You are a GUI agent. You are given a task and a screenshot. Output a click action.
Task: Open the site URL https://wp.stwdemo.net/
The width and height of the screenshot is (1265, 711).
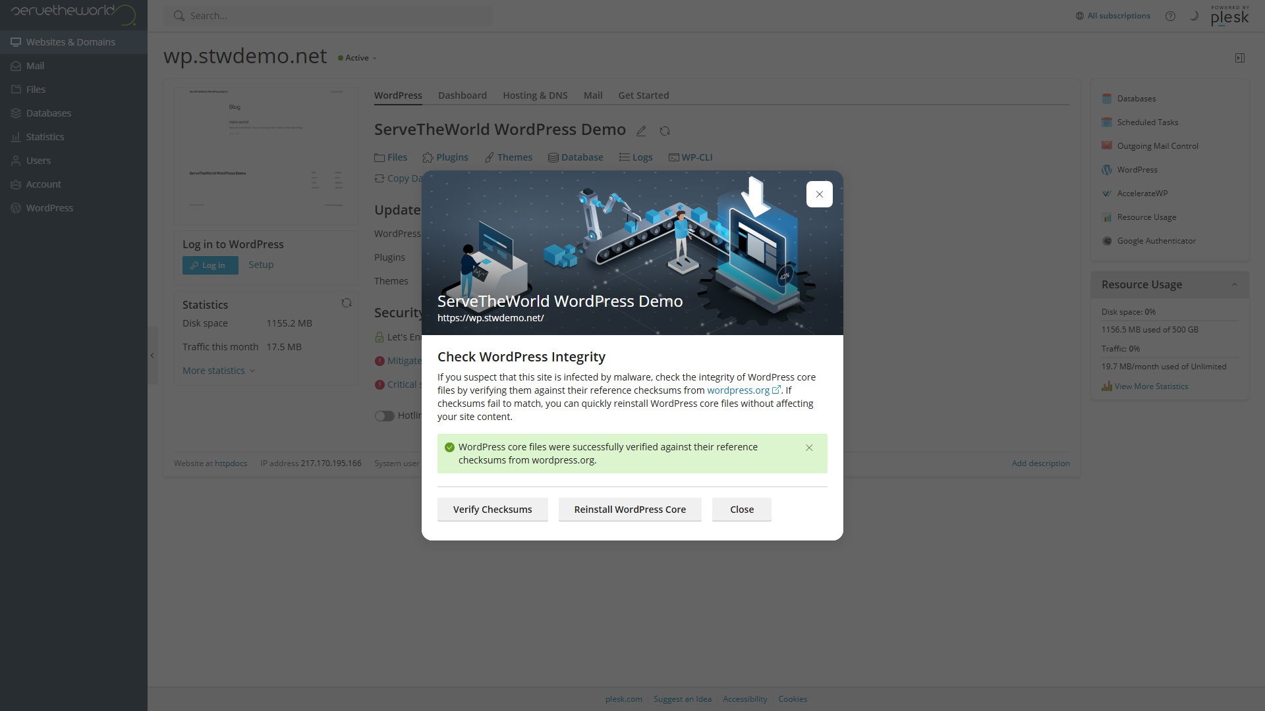coord(491,318)
